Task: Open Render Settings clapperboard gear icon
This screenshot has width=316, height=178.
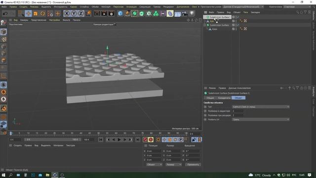Action: 112,13
